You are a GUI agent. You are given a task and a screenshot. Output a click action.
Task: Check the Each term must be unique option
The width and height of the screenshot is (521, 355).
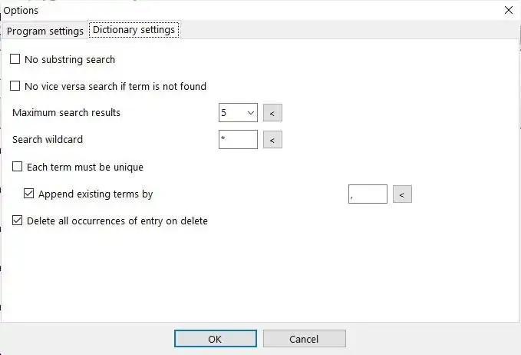[x=18, y=167]
